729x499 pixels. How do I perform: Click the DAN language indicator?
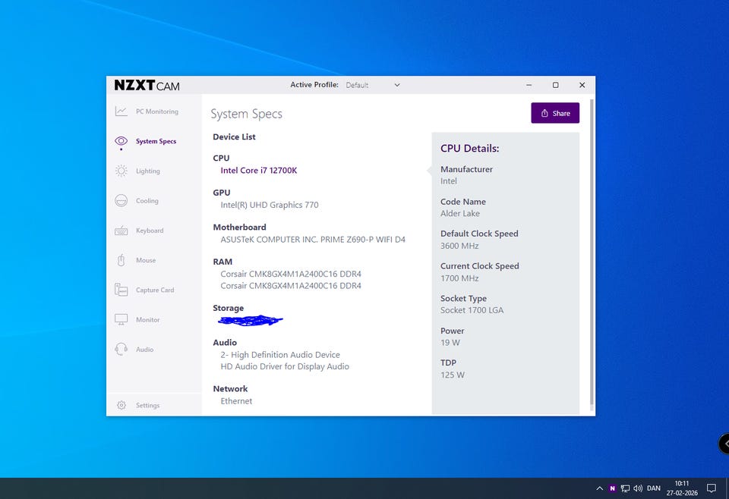click(653, 488)
